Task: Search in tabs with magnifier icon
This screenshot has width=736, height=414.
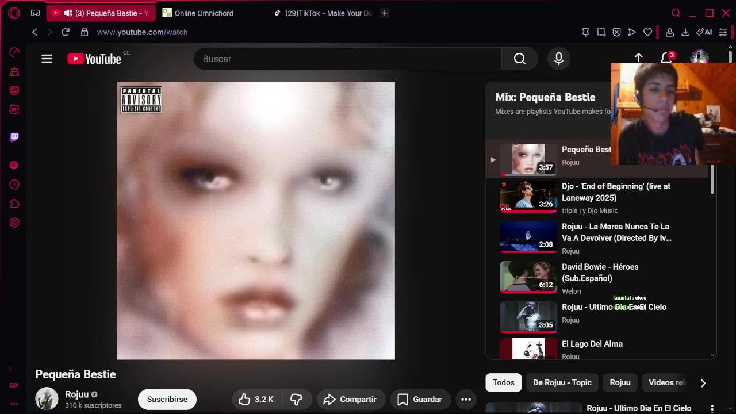Action: (676, 13)
